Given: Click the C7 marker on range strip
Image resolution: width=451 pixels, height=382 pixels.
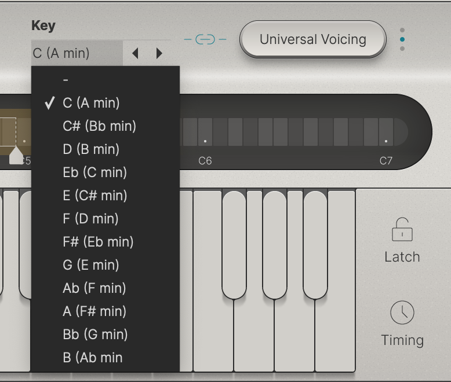Looking at the screenshot, I should [x=386, y=139].
